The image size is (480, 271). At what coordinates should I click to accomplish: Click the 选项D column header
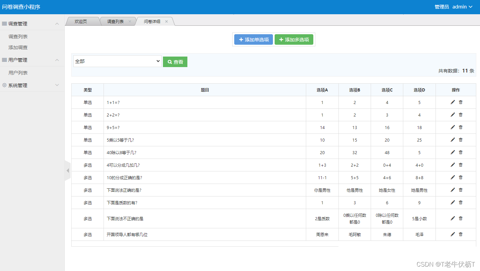coord(419,90)
